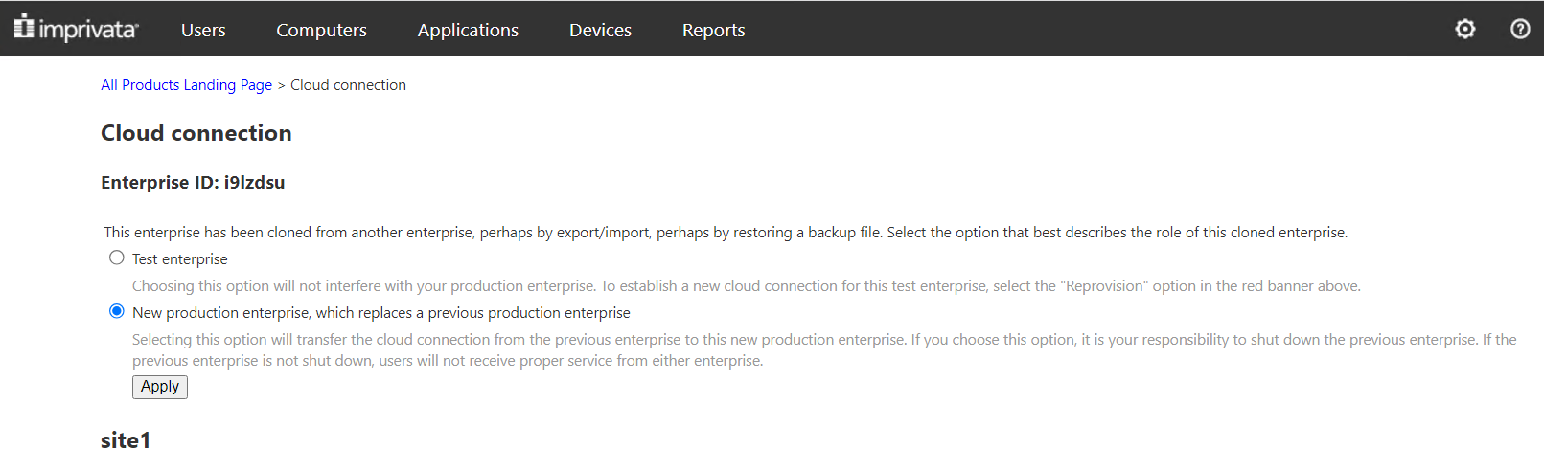Open the Devices menu

click(x=600, y=30)
